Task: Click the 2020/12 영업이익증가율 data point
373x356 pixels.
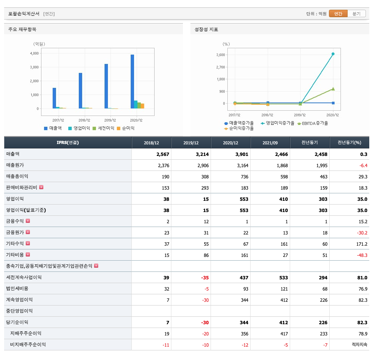Action: [333, 54]
